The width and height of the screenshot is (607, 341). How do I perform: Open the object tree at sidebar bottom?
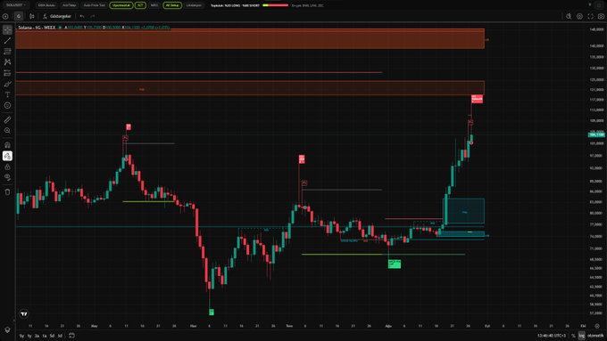7,329
